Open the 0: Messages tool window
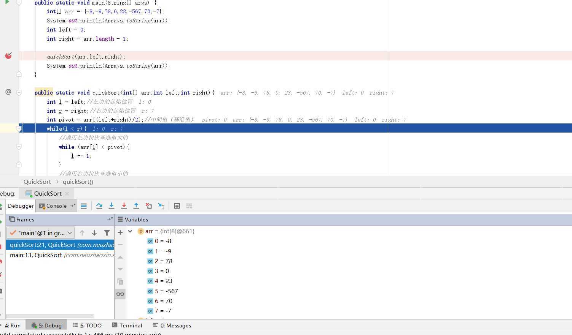 (x=172, y=326)
